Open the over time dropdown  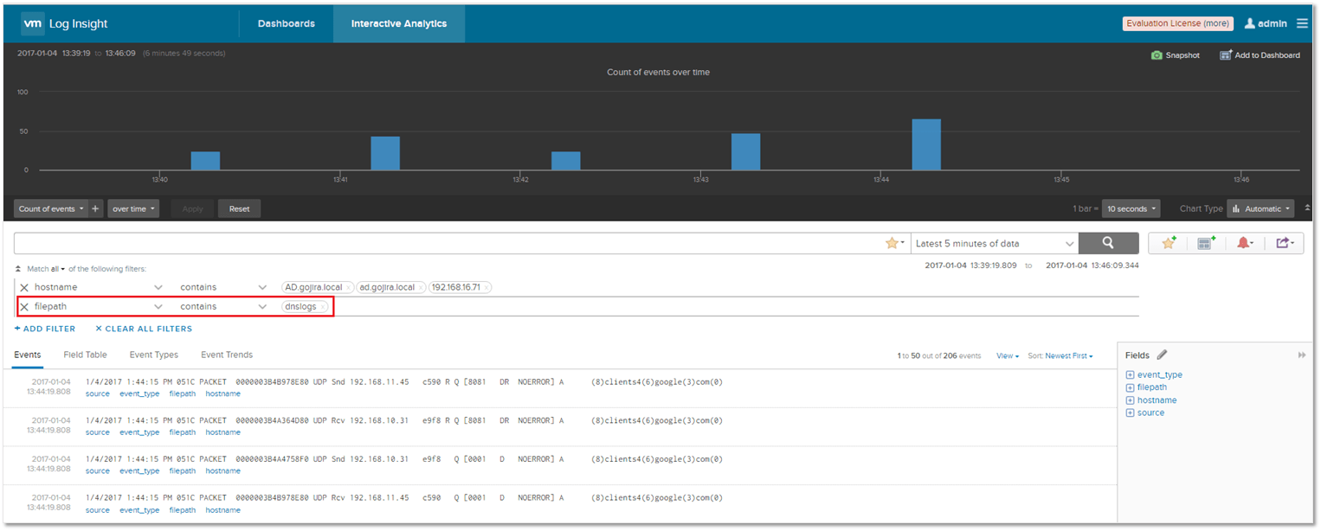pyautogui.click(x=133, y=208)
